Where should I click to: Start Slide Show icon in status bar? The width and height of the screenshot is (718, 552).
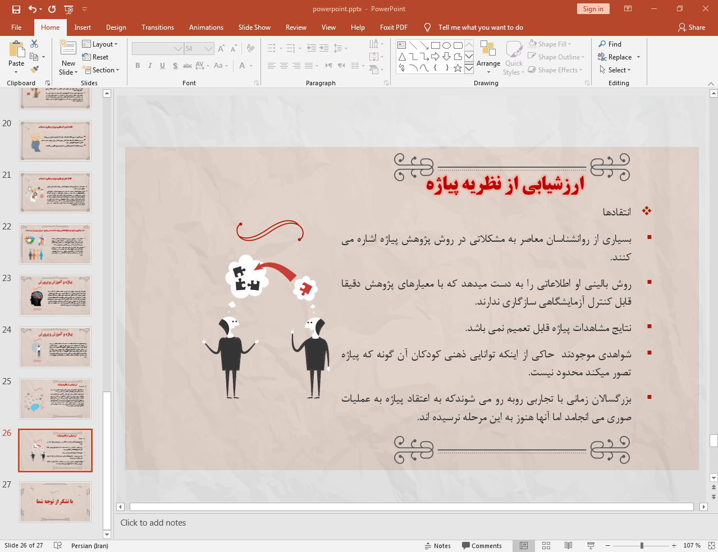[x=591, y=546]
